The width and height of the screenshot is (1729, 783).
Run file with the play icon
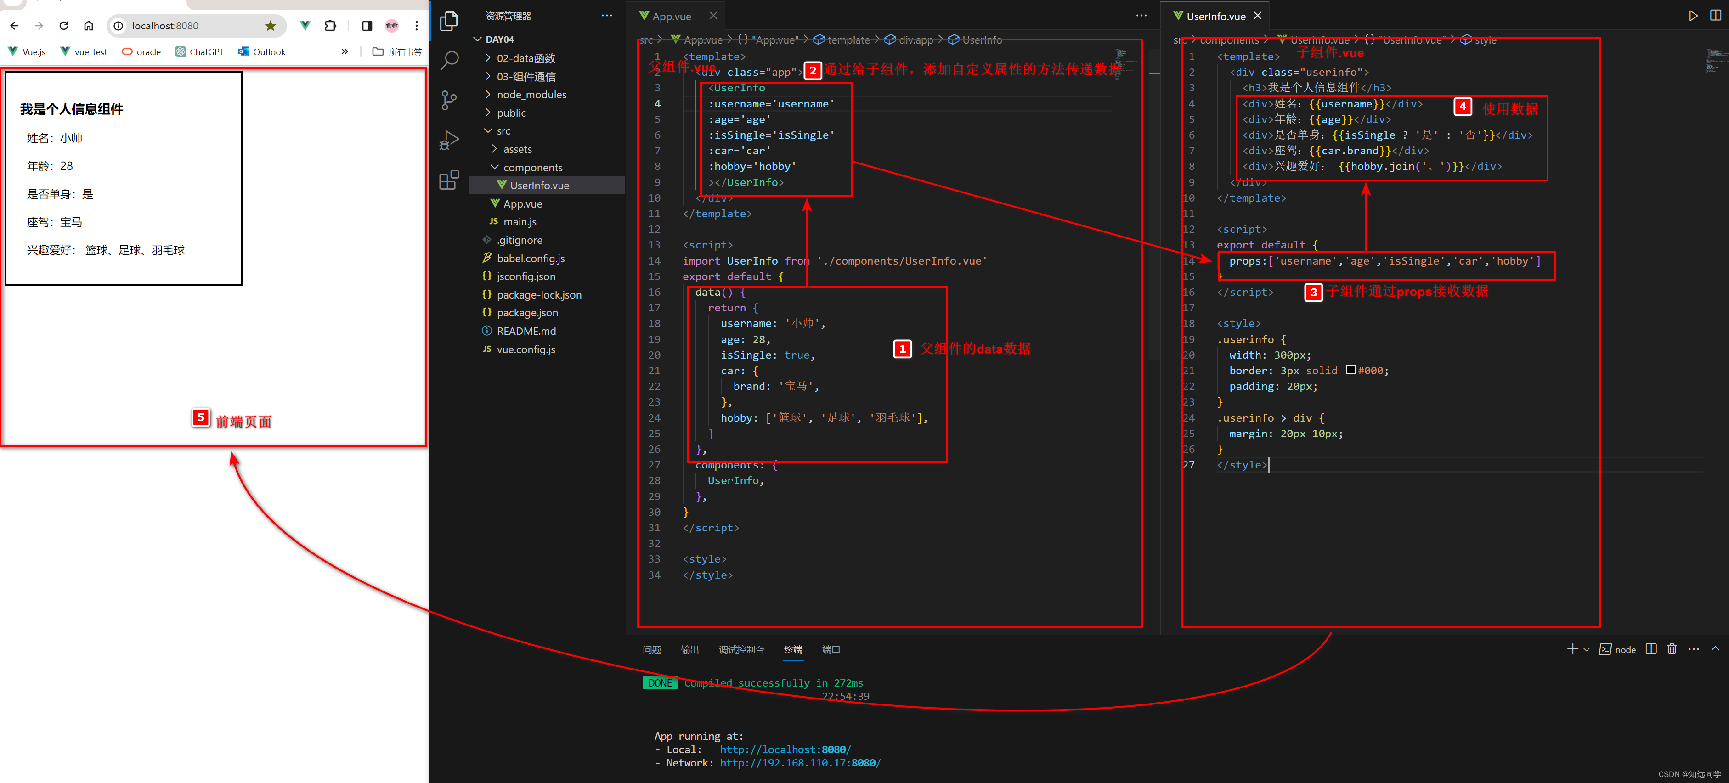click(x=1694, y=16)
